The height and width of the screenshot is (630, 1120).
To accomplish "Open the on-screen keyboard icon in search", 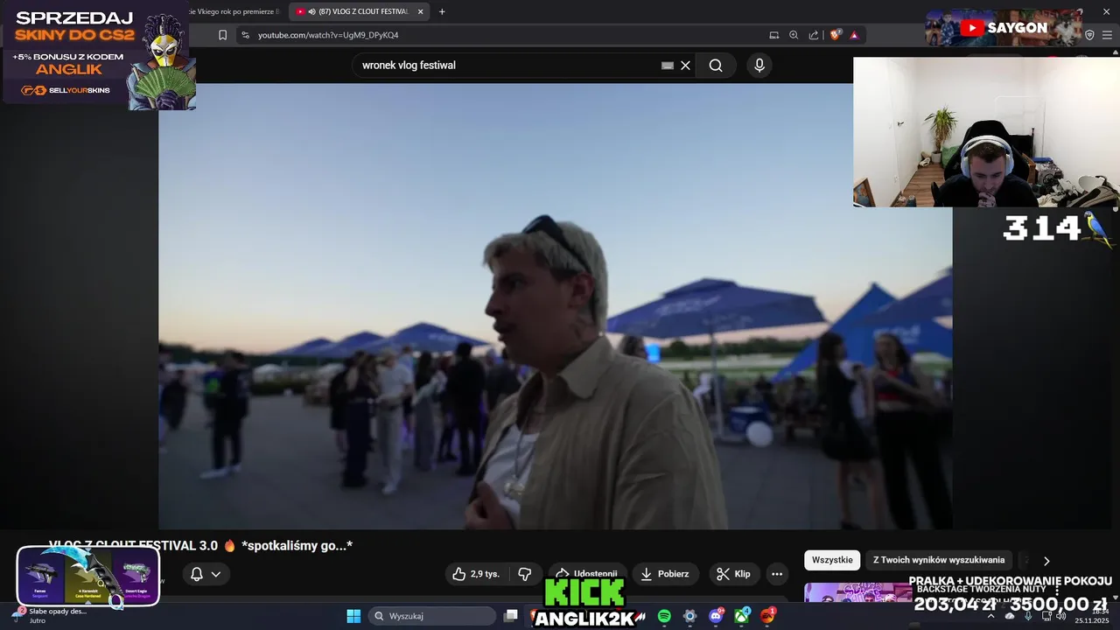I will pyautogui.click(x=668, y=66).
